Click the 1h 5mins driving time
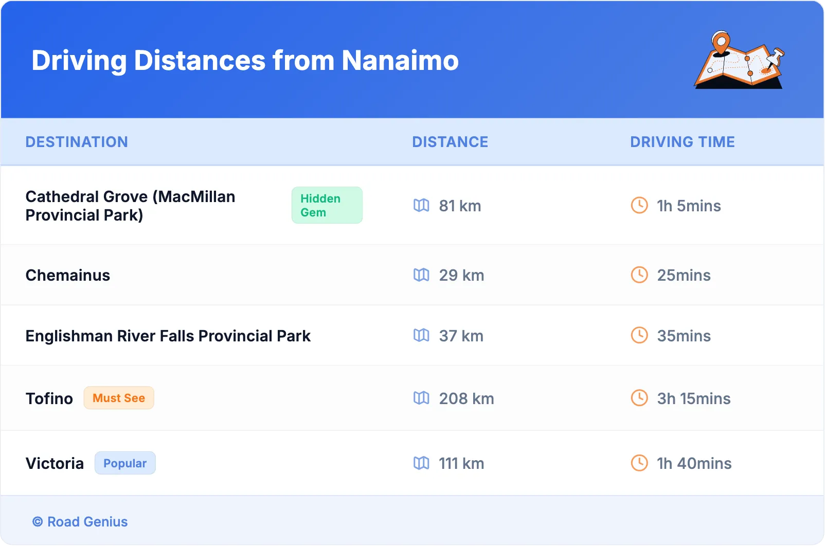Image resolution: width=825 pixels, height=546 pixels. (689, 206)
